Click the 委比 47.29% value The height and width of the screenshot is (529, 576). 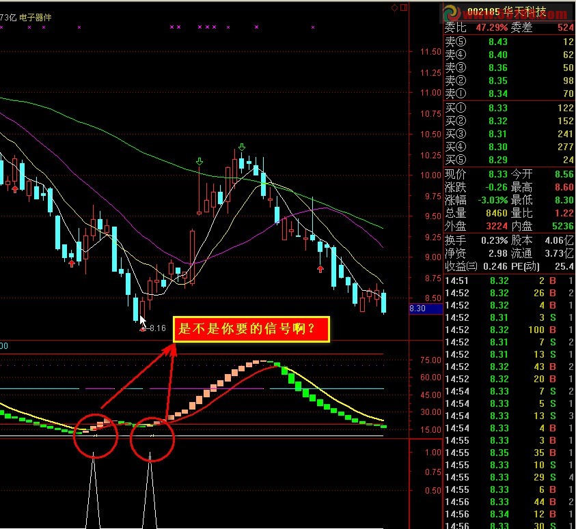pos(491,27)
